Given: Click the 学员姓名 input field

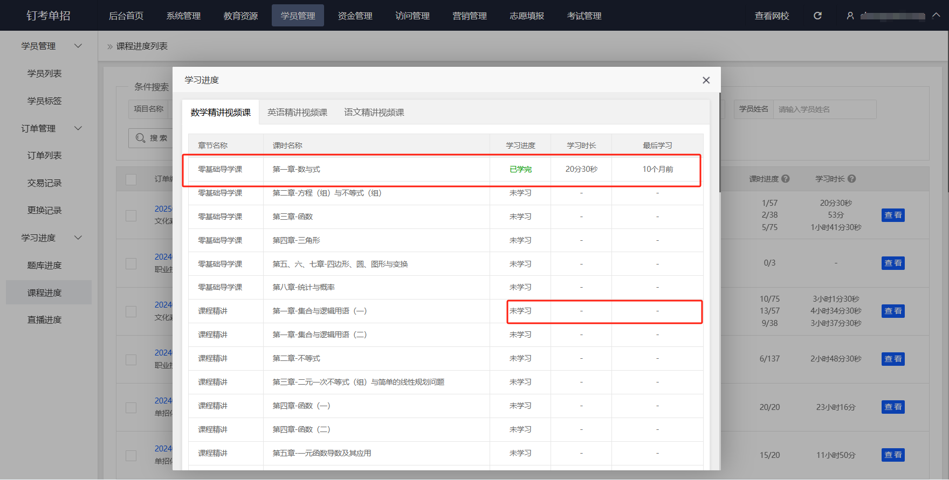Looking at the screenshot, I should click(824, 109).
